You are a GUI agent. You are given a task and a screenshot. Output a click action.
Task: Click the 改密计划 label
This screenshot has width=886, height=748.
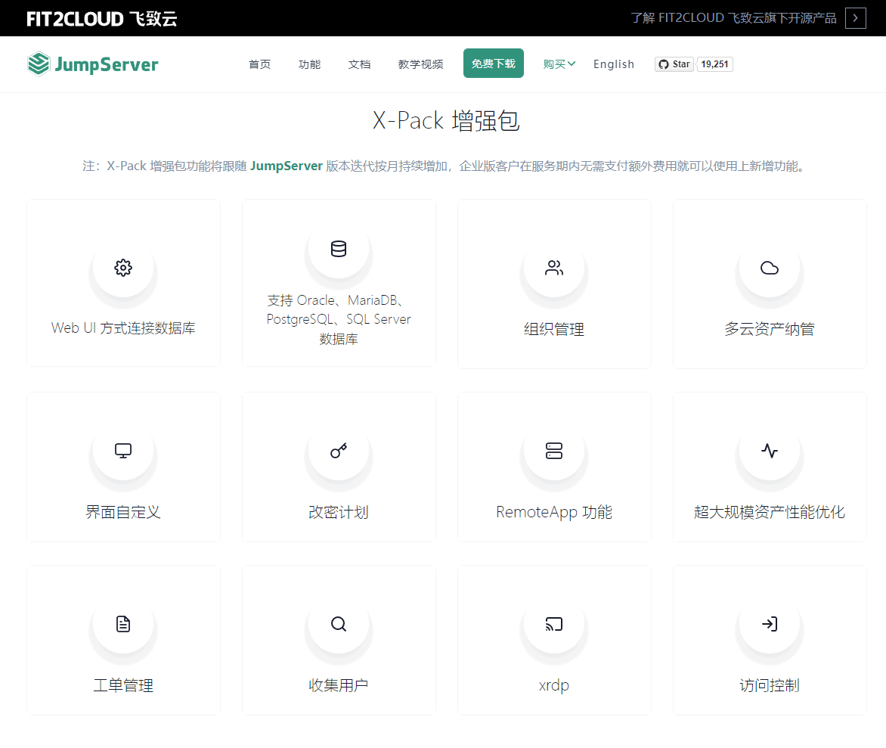pyautogui.click(x=339, y=512)
